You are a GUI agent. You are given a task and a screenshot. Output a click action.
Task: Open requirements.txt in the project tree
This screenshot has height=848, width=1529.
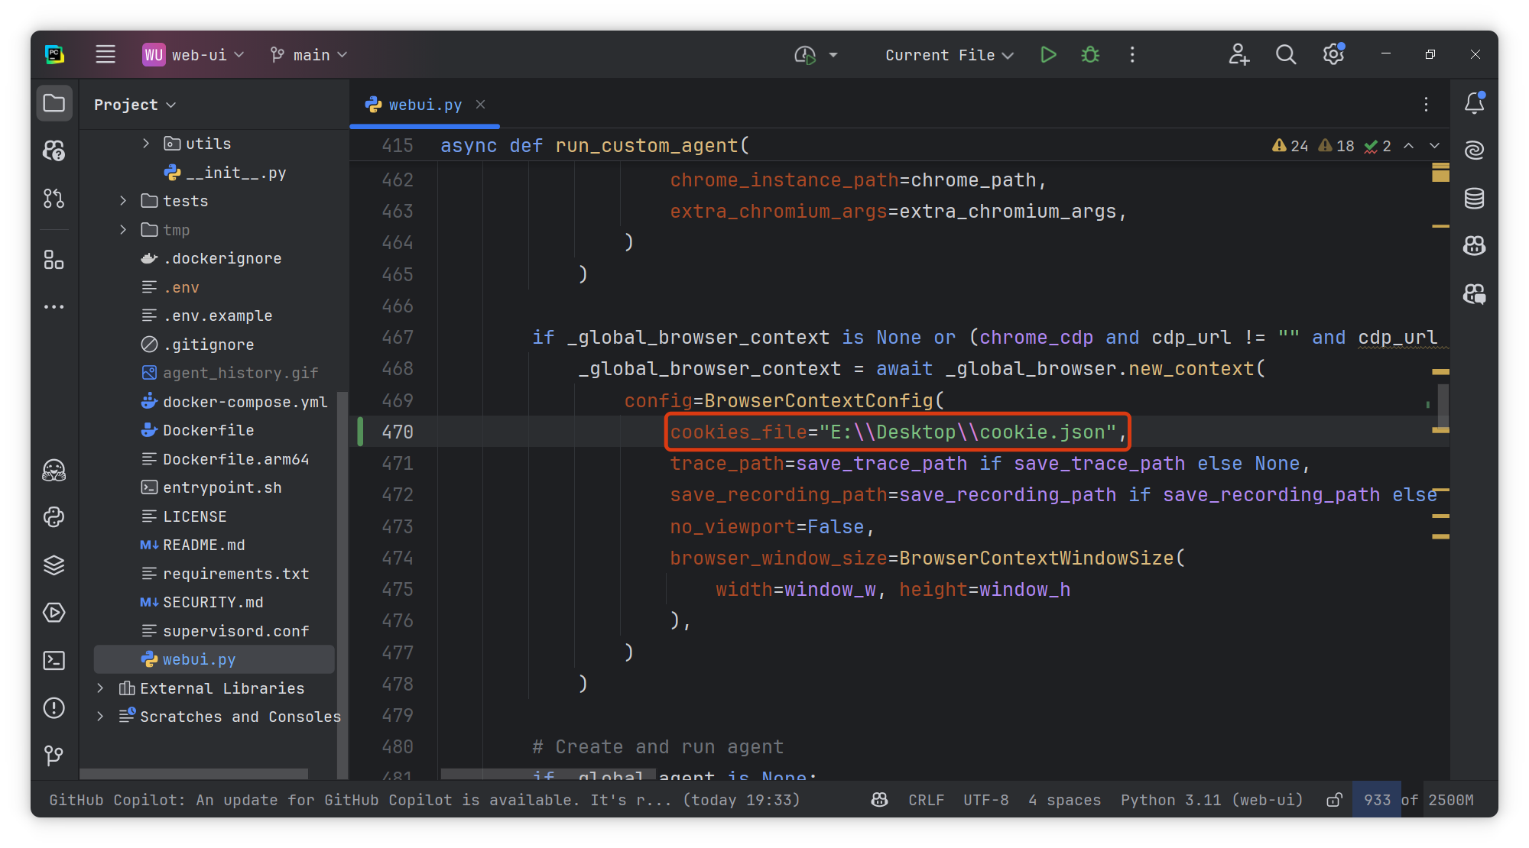(235, 574)
